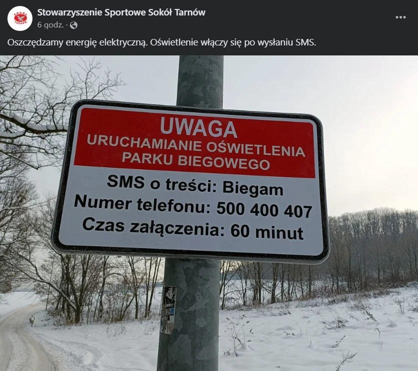Click 'URUCHAMIANIE OŚWIETLENIA' text on the sign
Viewport: 418px width, 371px height.
[x=196, y=147]
